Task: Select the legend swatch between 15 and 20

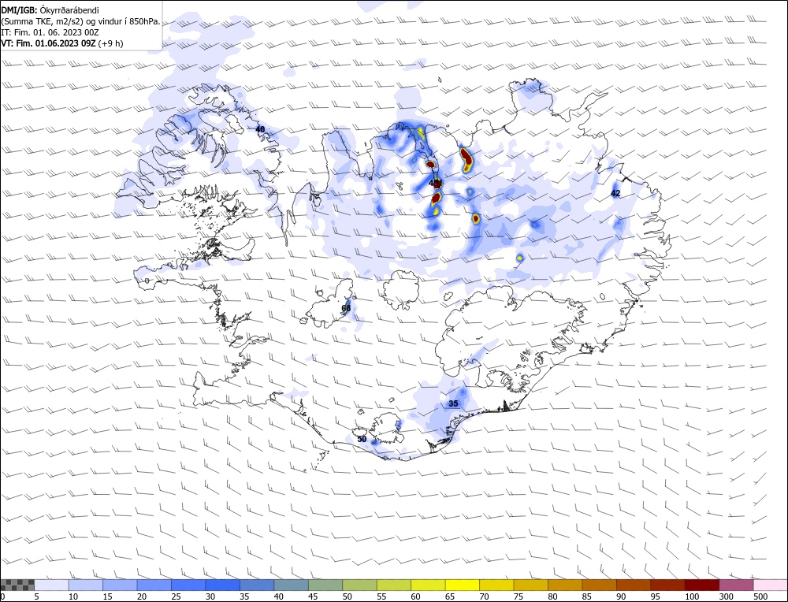Action: tap(120, 585)
